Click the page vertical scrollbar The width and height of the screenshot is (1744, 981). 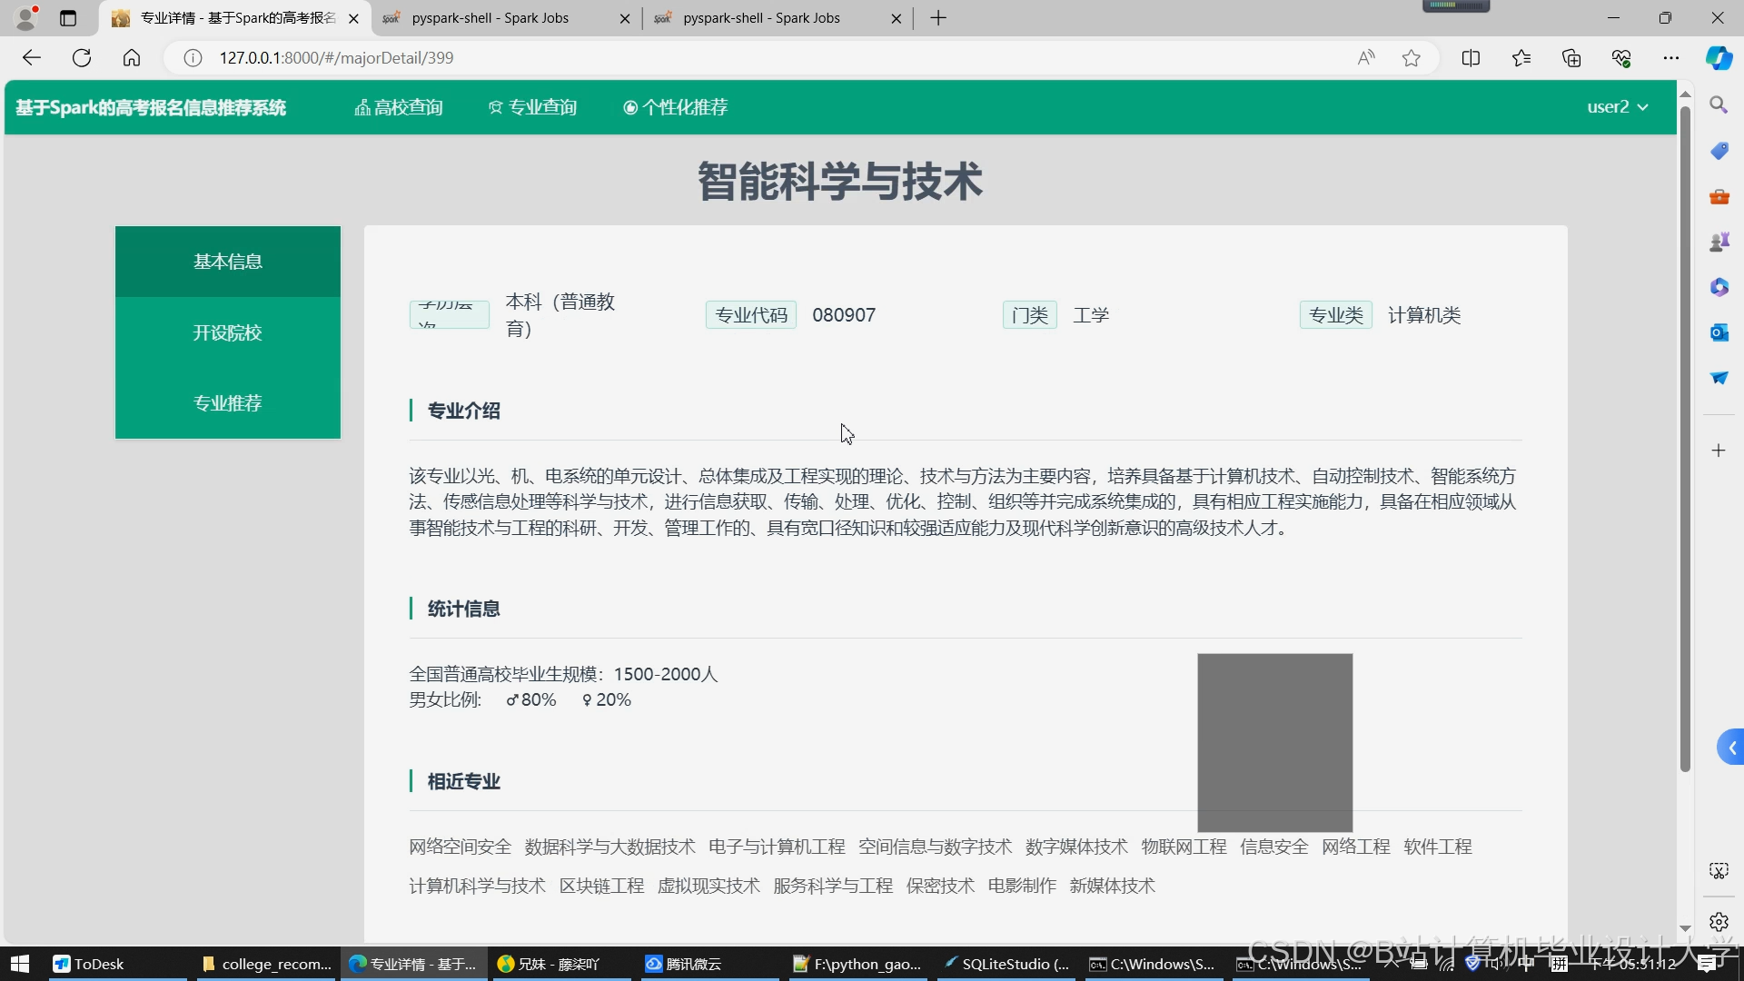click(1685, 436)
